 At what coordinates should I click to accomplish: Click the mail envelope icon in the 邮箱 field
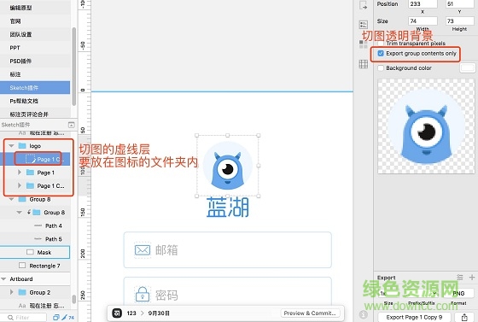click(143, 250)
